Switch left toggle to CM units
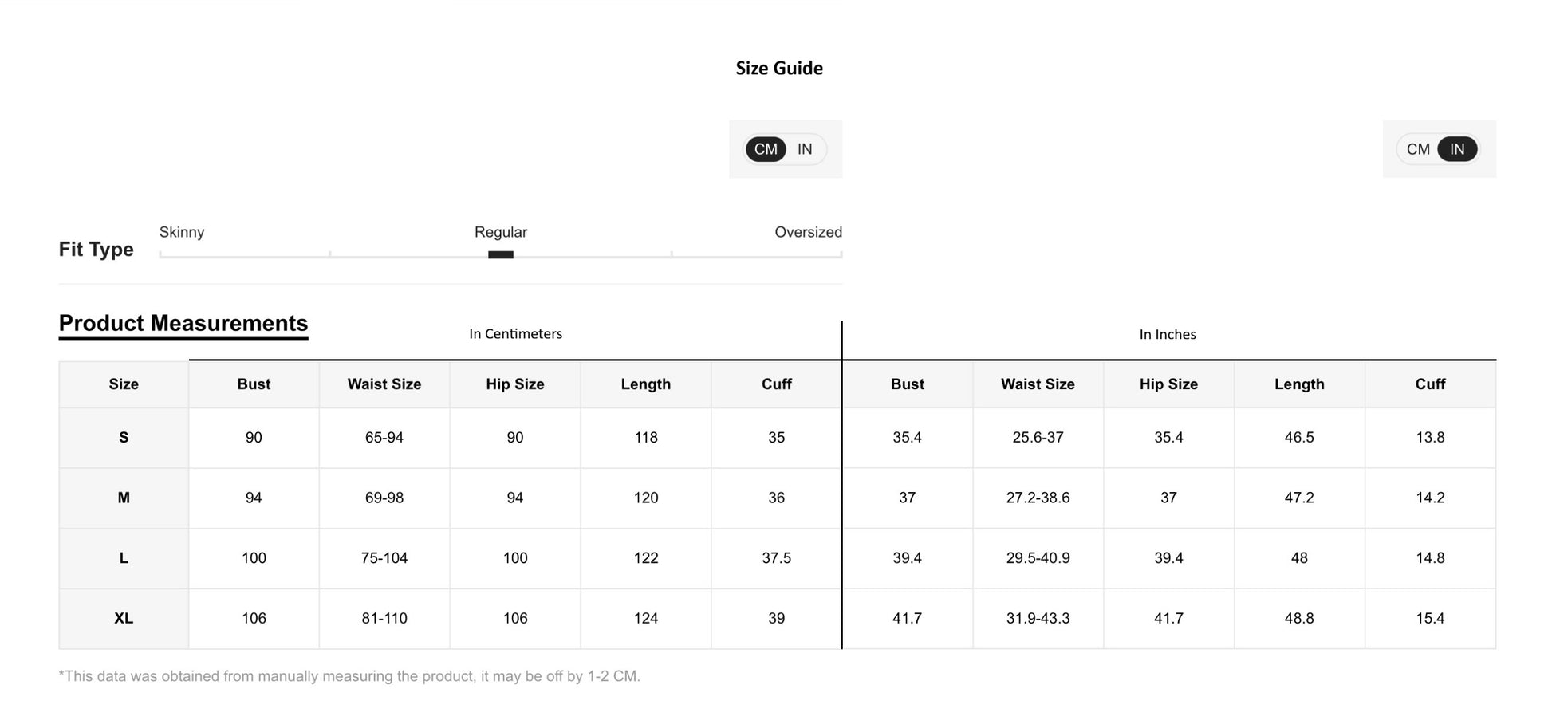1552x724 pixels. pyautogui.click(x=766, y=149)
